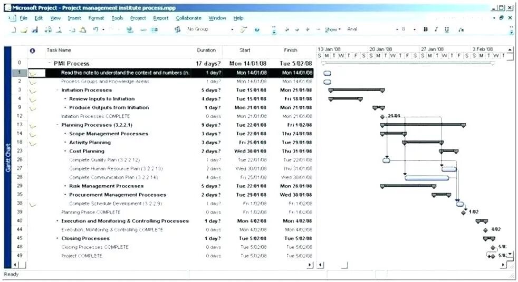Click the Undo toolbar icon

point(95,29)
